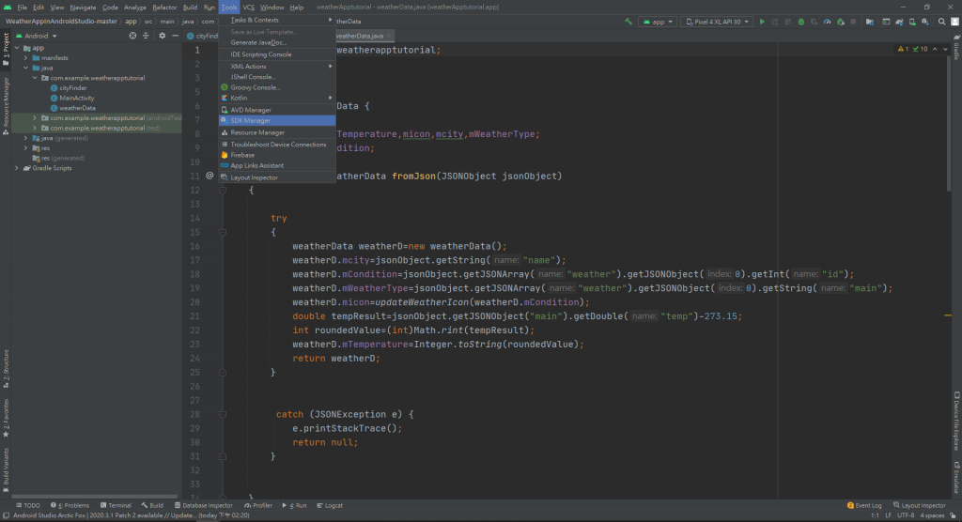
Task: Toggle the Gradle tool window on right
Action: pos(956,48)
